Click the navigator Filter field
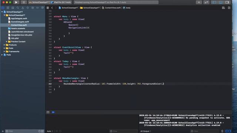This screenshot has height=133, width=237. (21, 131)
